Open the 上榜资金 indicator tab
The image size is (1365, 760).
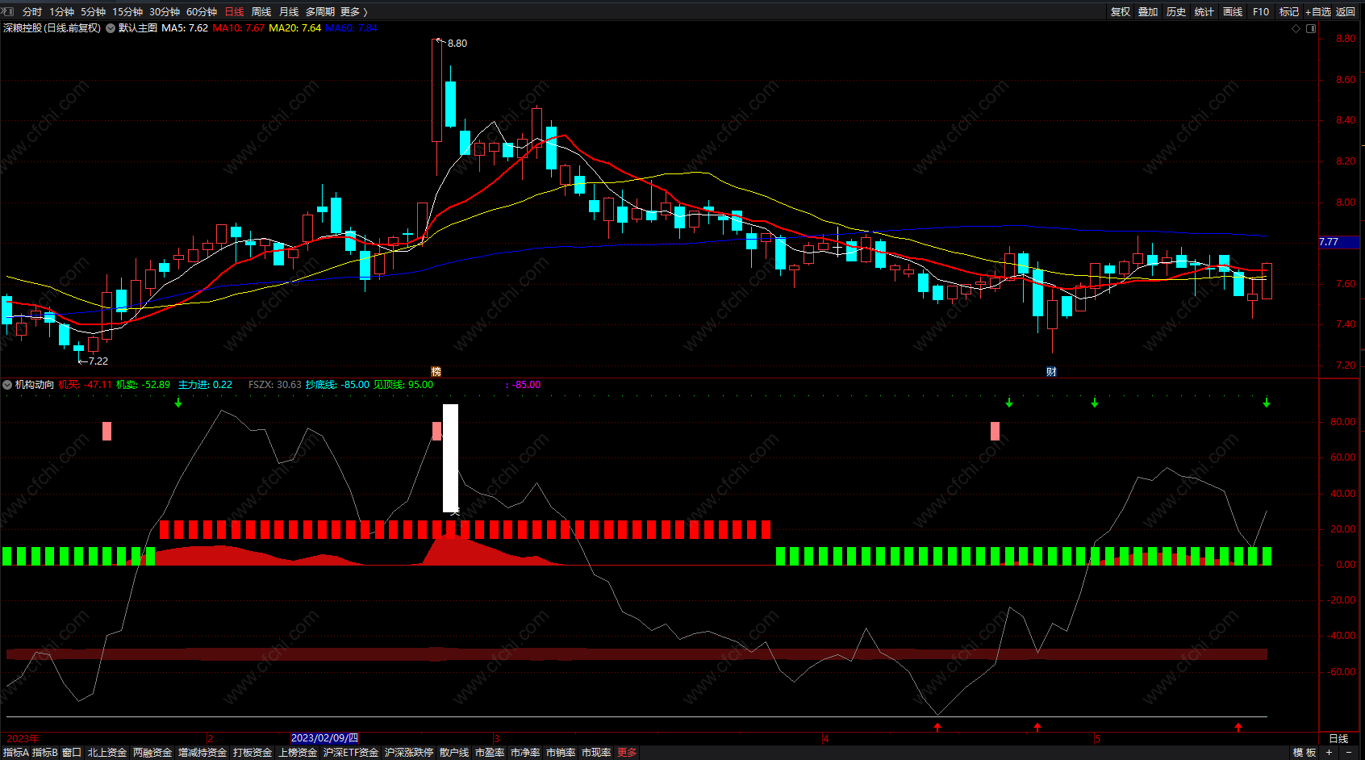[298, 753]
